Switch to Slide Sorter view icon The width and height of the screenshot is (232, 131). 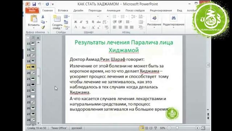point(146,128)
